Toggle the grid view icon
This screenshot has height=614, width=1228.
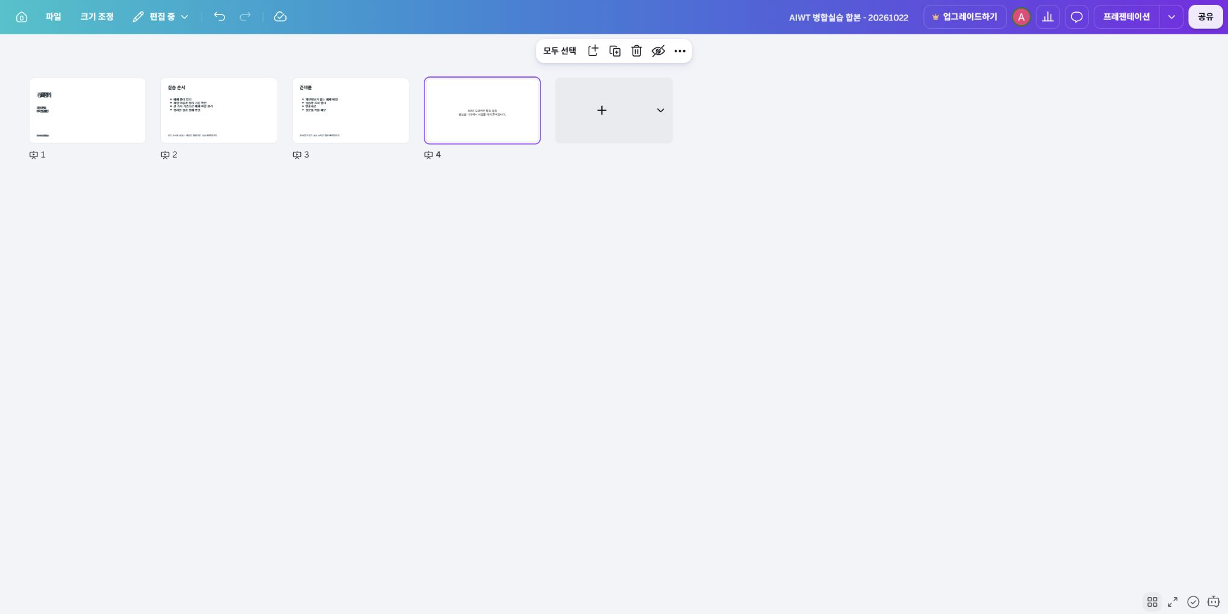1152,602
